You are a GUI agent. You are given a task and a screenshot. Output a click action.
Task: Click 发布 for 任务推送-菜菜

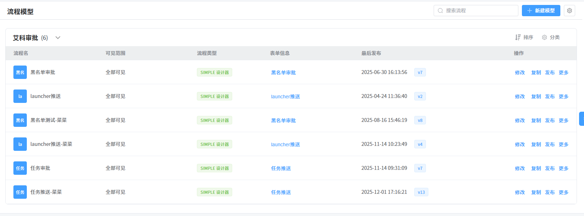tap(550, 192)
